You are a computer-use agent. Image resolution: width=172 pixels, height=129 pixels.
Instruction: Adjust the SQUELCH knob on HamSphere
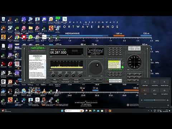coord(60,75)
